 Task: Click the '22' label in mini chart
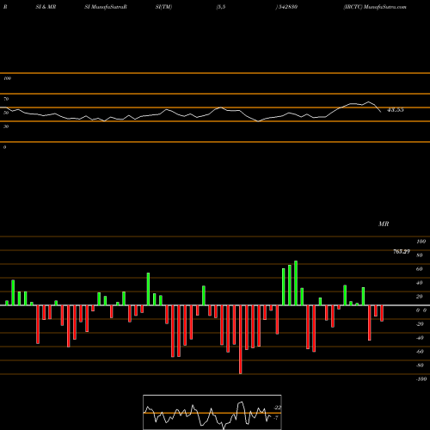click(x=278, y=408)
